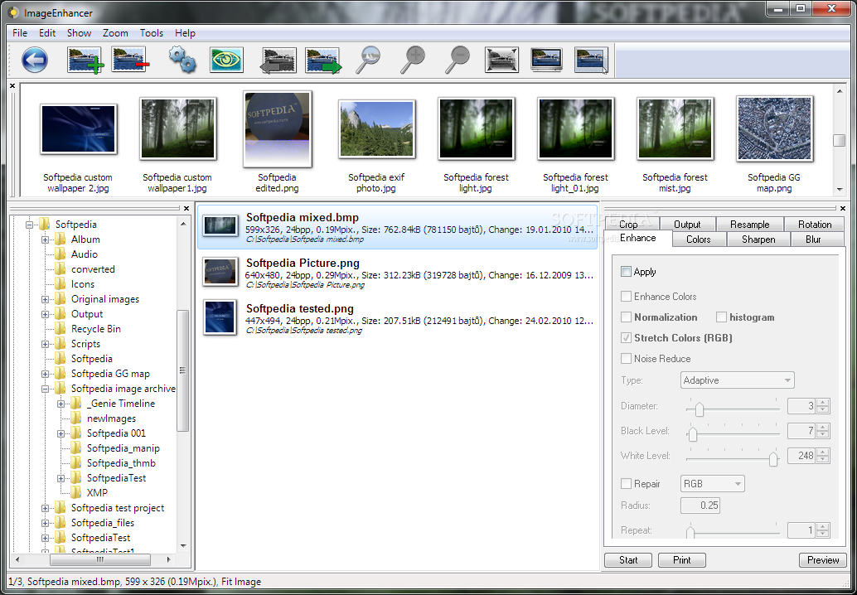This screenshot has width=857, height=595.
Task: Go to previous image with gray arrow icon
Action: tap(278, 60)
